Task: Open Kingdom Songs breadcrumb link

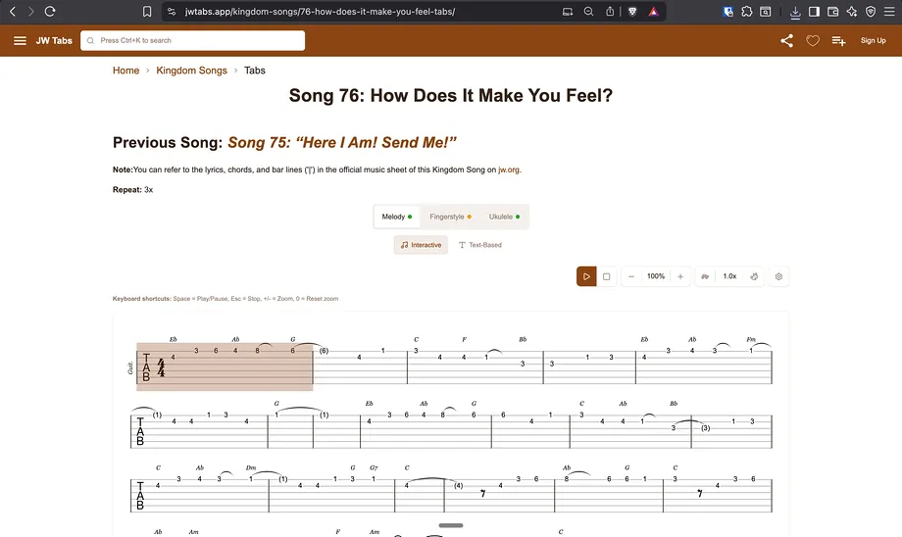Action: click(191, 71)
